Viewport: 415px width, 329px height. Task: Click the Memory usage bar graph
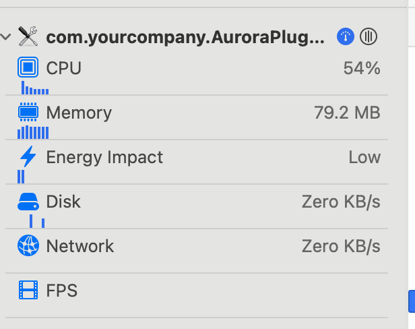(x=33, y=132)
